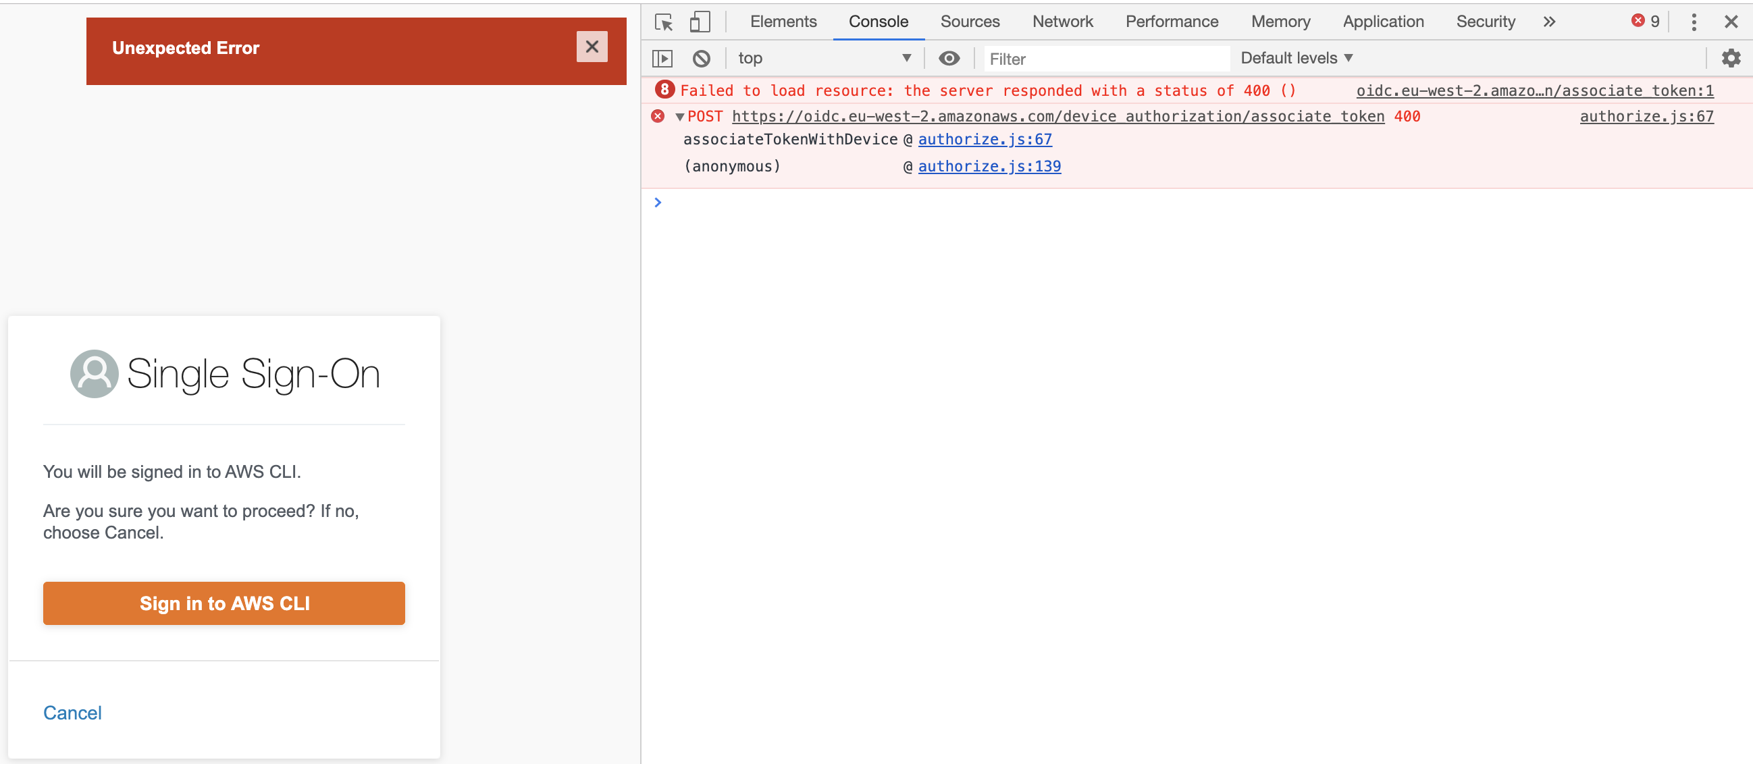Switch to the Network tab
Image resolution: width=1753 pixels, height=764 pixels.
click(x=1062, y=22)
